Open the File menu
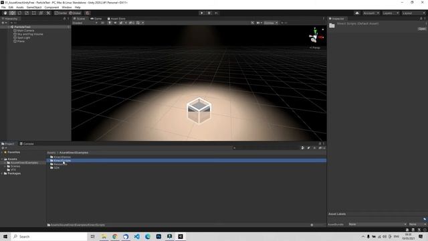 tap(3, 7)
